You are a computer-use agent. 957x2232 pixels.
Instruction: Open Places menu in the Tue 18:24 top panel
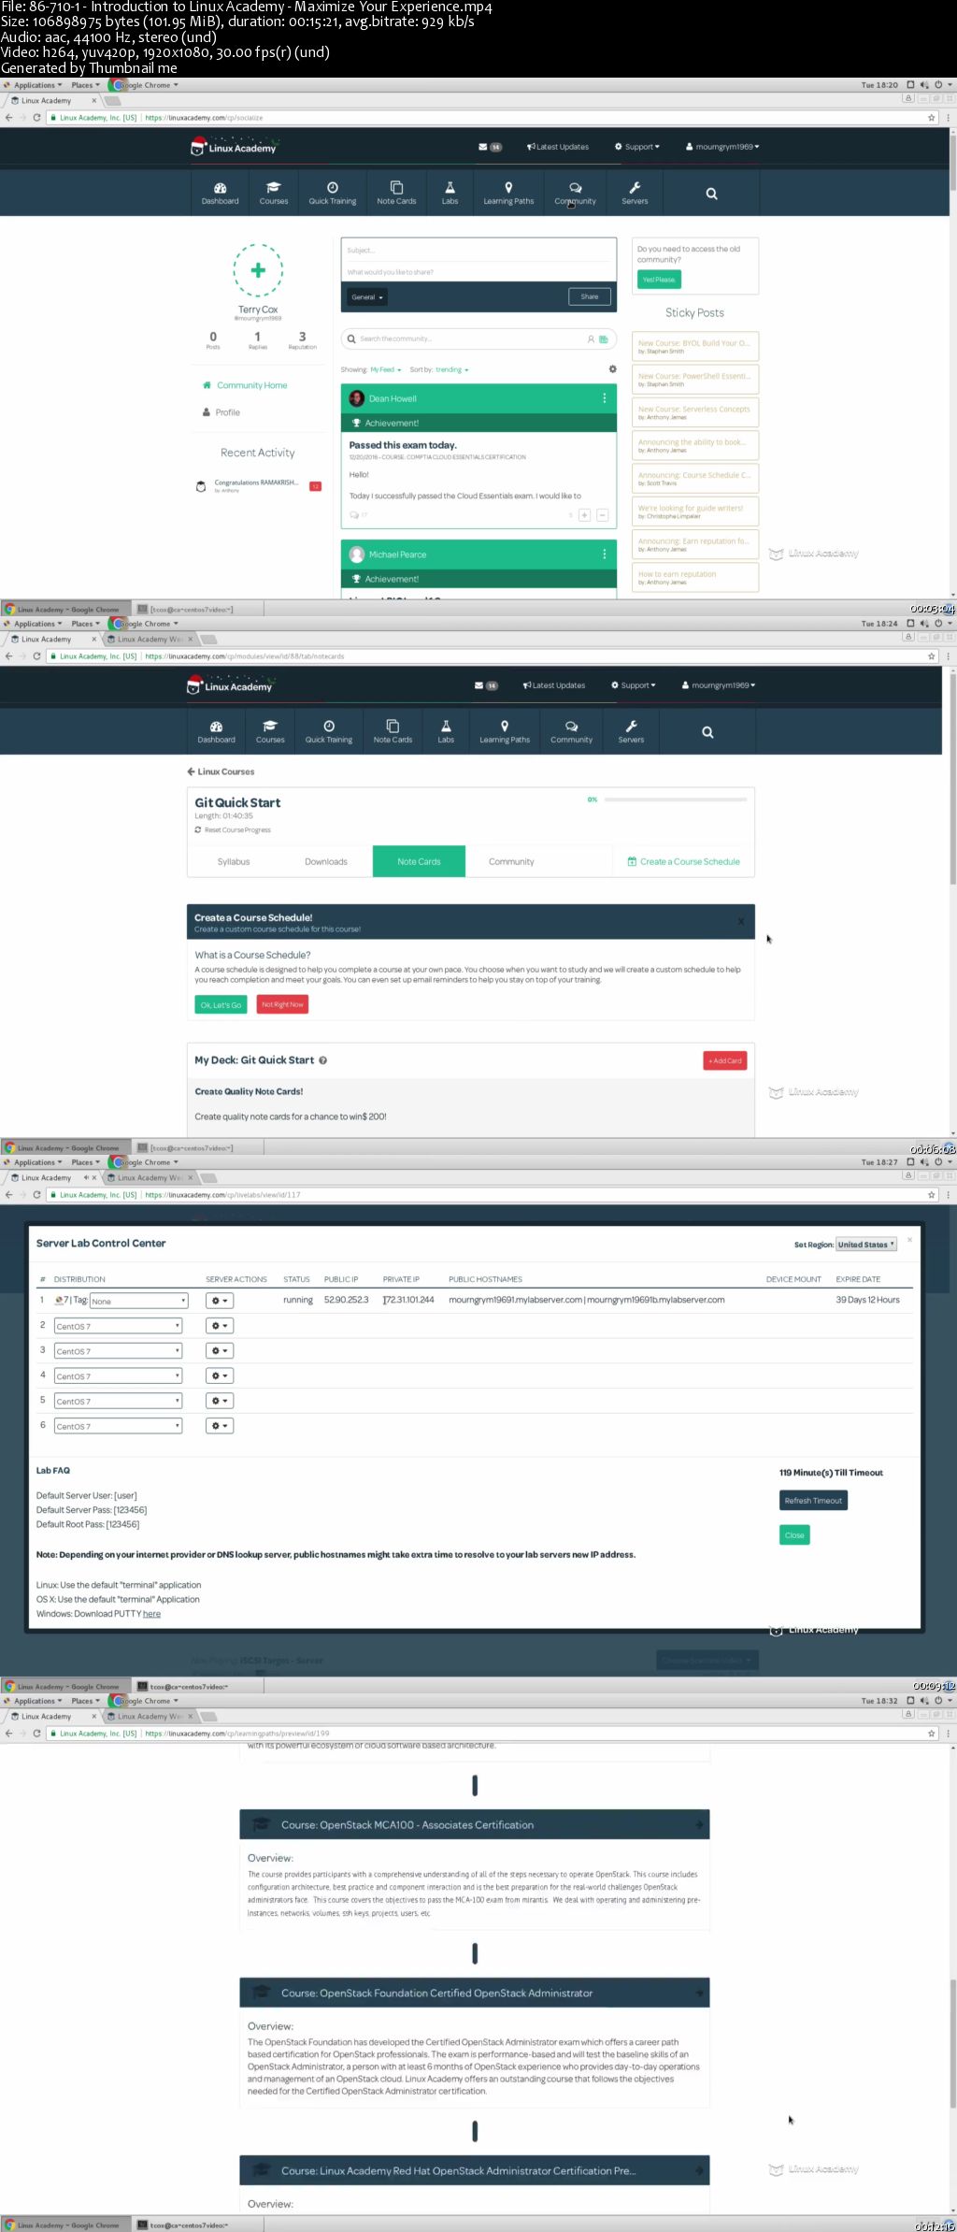pos(85,624)
